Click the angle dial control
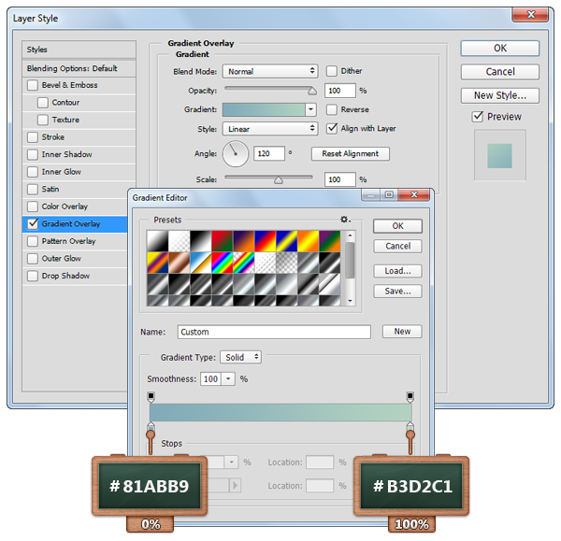The image size is (561, 541). click(237, 153)
